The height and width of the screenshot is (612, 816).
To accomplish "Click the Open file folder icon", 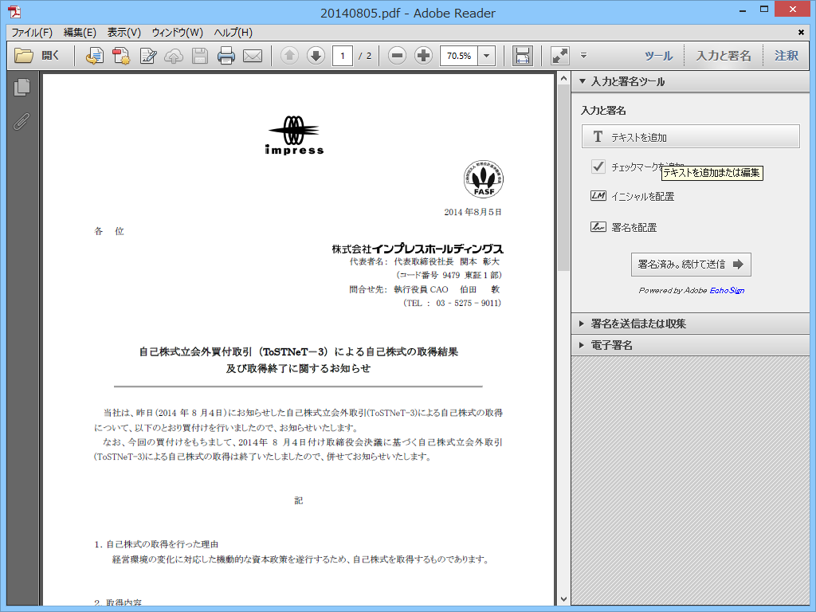I will (x=23, y=55).
